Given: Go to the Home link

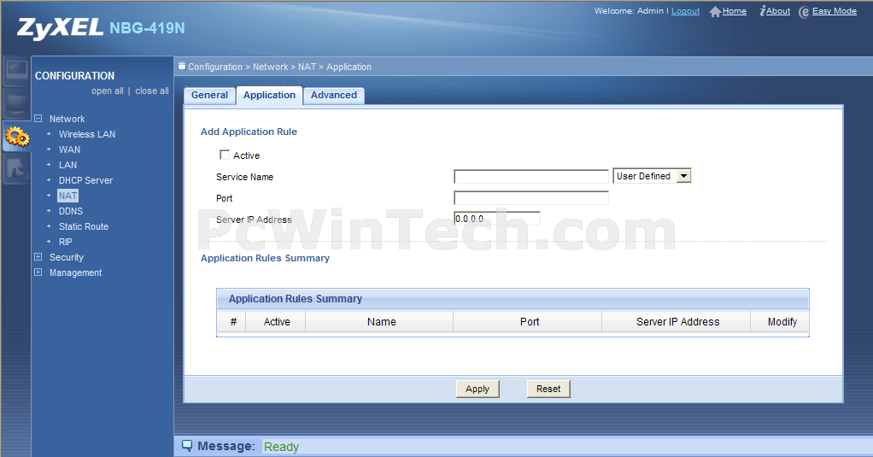Looking at the screenshot, I should (735, 11).
